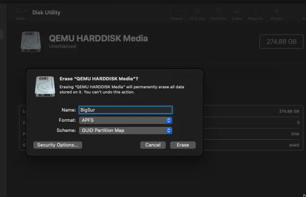Click the 274.88 GB table value

tap(289, 111)
